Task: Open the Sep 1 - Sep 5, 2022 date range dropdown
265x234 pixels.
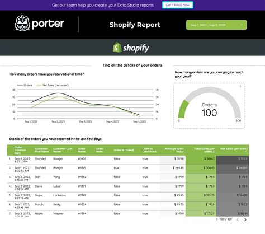Action: point(216,25)
